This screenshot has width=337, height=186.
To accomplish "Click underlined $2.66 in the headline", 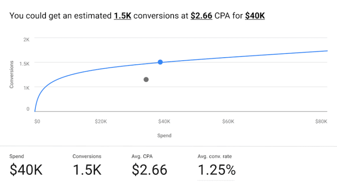I will 201,16.
